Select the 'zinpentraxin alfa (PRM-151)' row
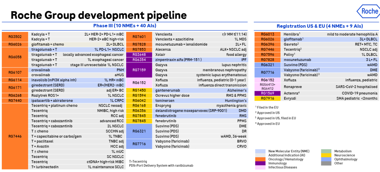 (x=200, y=60)
